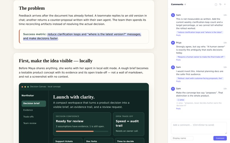The width and height of the screenshot is (230, 143).
Task: Click the "Ready for review" decision confidence card
Action: pos(82,124)
